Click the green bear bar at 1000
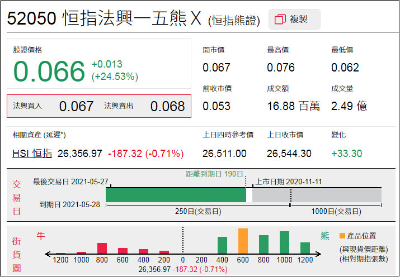Viewport: 400px width, 277px height. 284,242
